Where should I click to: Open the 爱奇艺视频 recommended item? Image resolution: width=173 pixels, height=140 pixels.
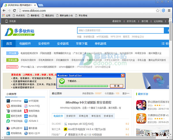14,116
